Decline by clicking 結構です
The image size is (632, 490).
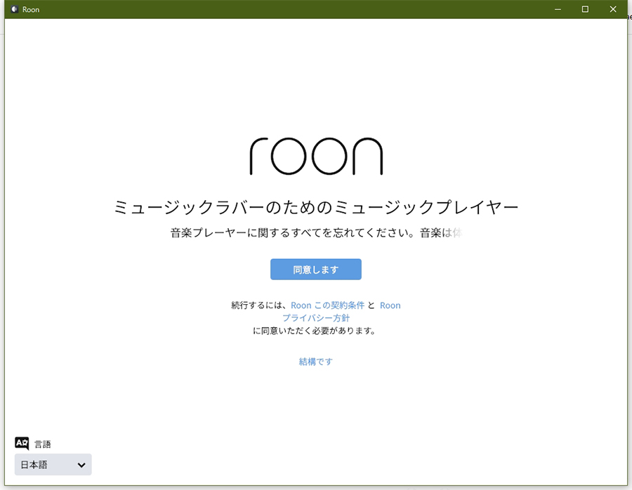point(316,362)
